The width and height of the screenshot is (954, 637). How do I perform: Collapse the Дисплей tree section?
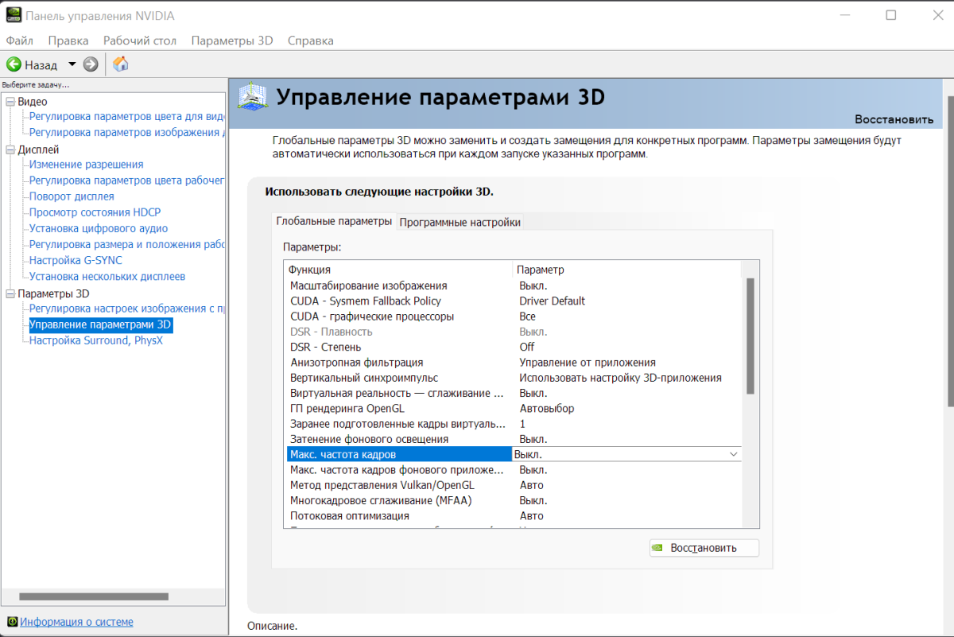[10, 150]
